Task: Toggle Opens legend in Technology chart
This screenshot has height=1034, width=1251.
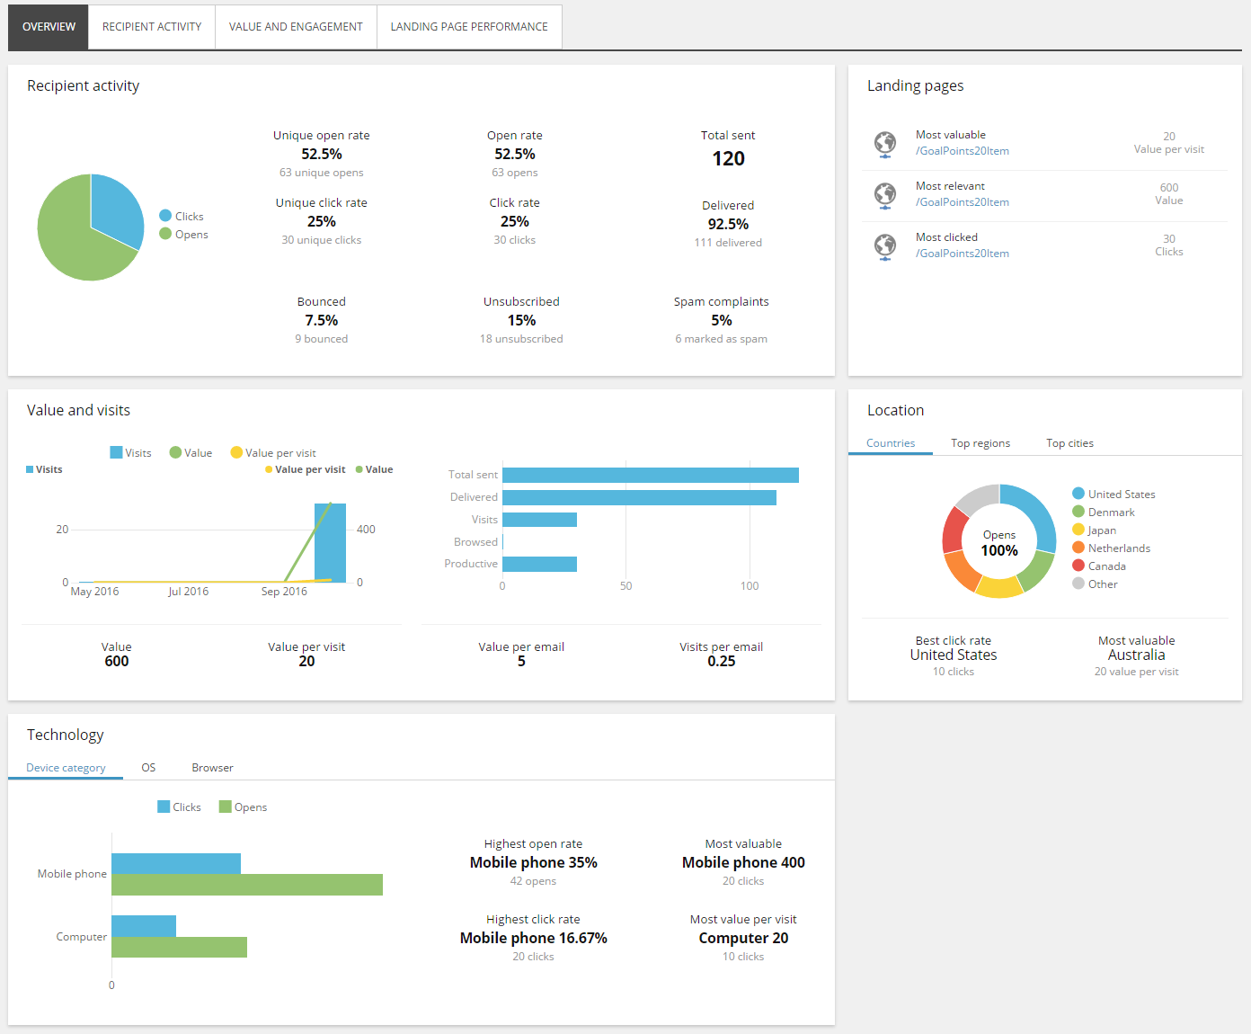Action: (243, 807)
